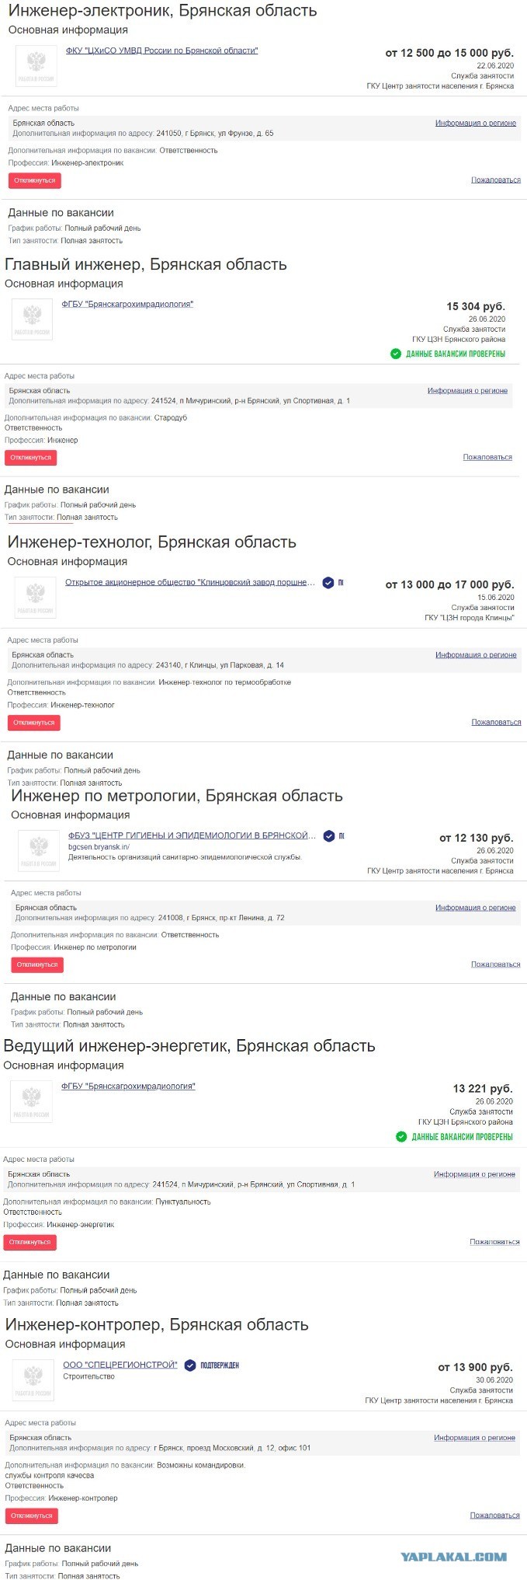This screenshot has height=1580, width=527.
Task: Click Пожаловаться link in Ведущий инженер-энергетик vacancy
Action: pos(494,1242)
